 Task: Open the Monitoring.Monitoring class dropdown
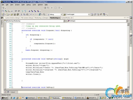pos(64,21)
